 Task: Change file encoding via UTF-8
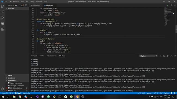point(156,93)
